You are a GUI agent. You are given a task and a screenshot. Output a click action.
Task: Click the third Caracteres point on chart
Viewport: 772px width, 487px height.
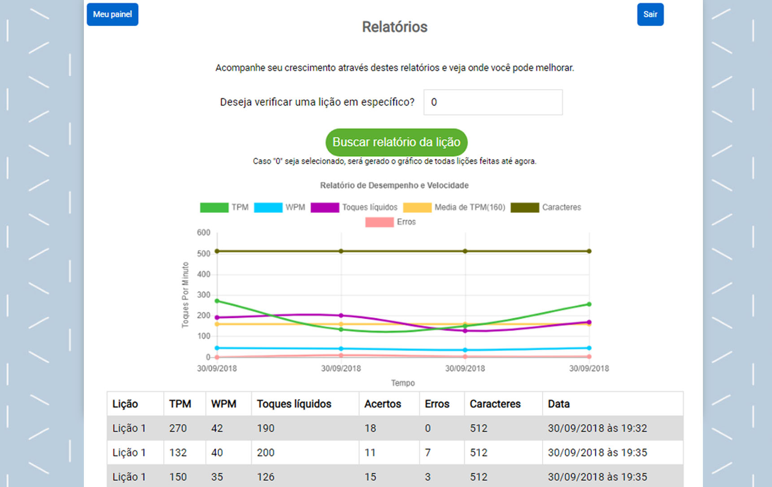pyautogui.click(x=465, y=251)
